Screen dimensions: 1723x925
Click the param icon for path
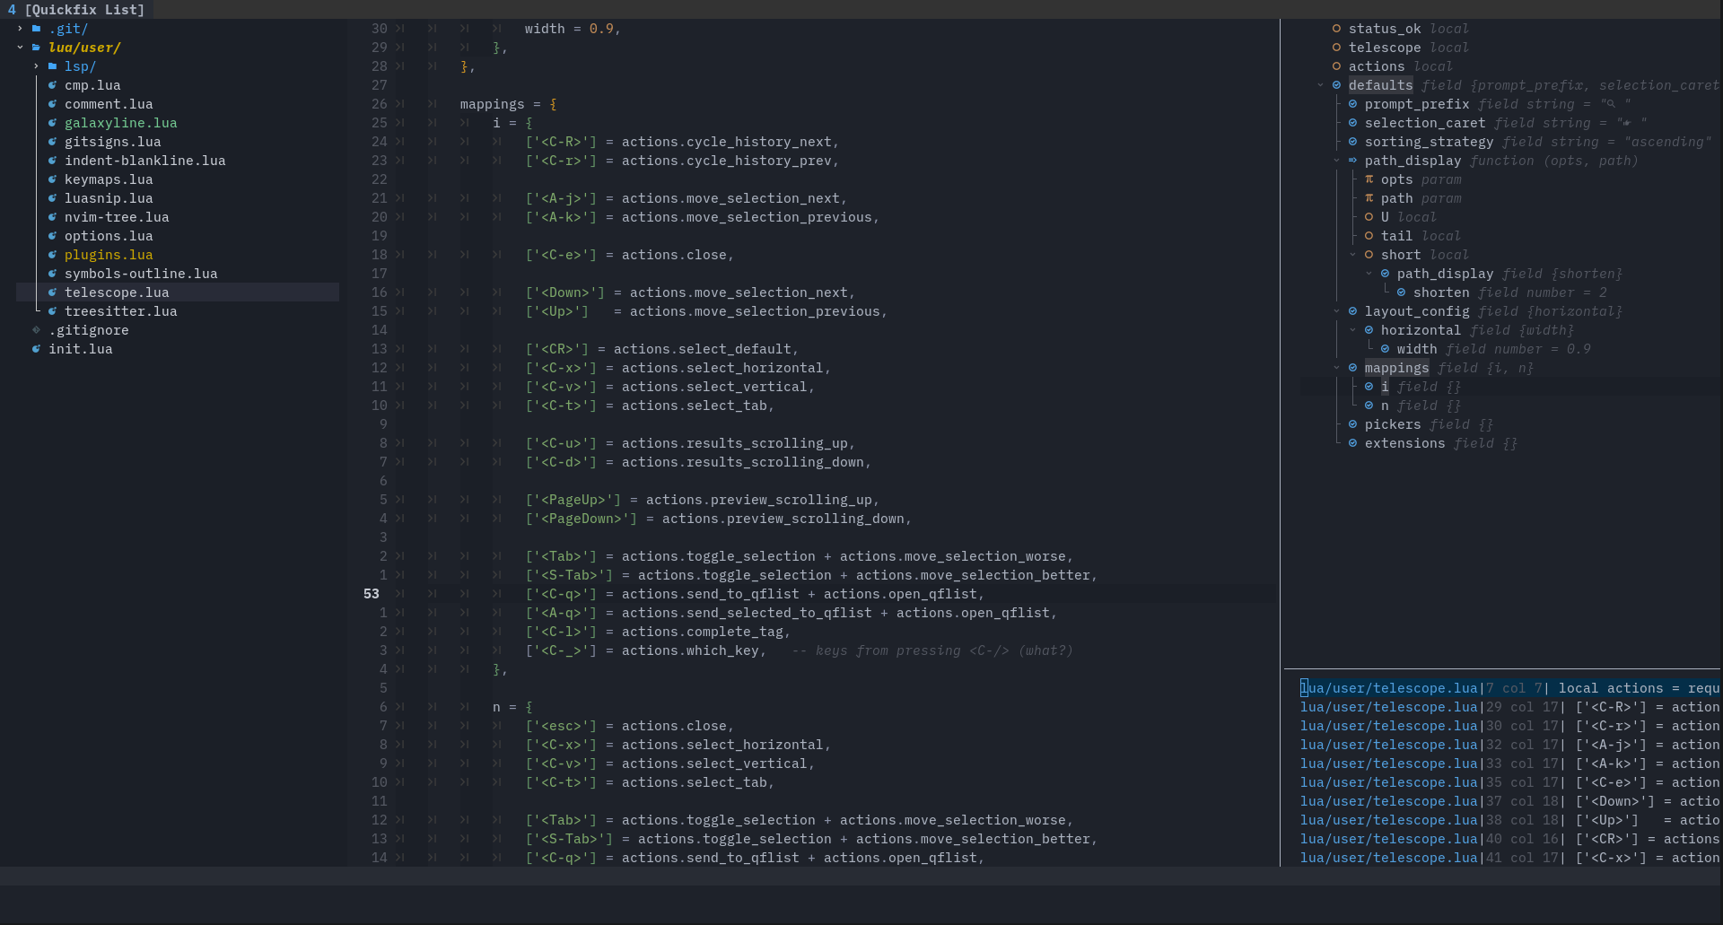point(1369,198)
